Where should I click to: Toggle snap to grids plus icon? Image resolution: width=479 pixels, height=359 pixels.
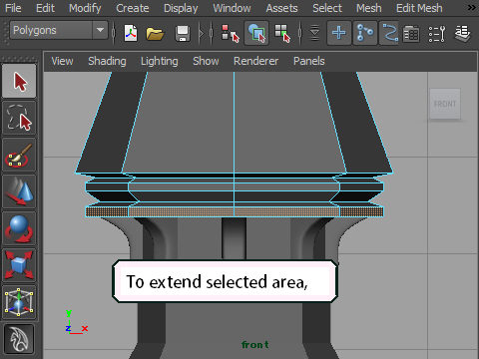339,33
